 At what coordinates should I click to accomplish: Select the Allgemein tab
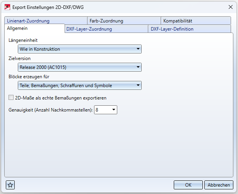coord(34,28)
